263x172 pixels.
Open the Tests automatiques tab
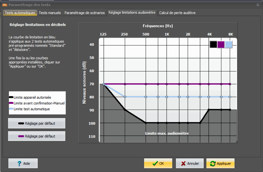[x=20, y=13]
